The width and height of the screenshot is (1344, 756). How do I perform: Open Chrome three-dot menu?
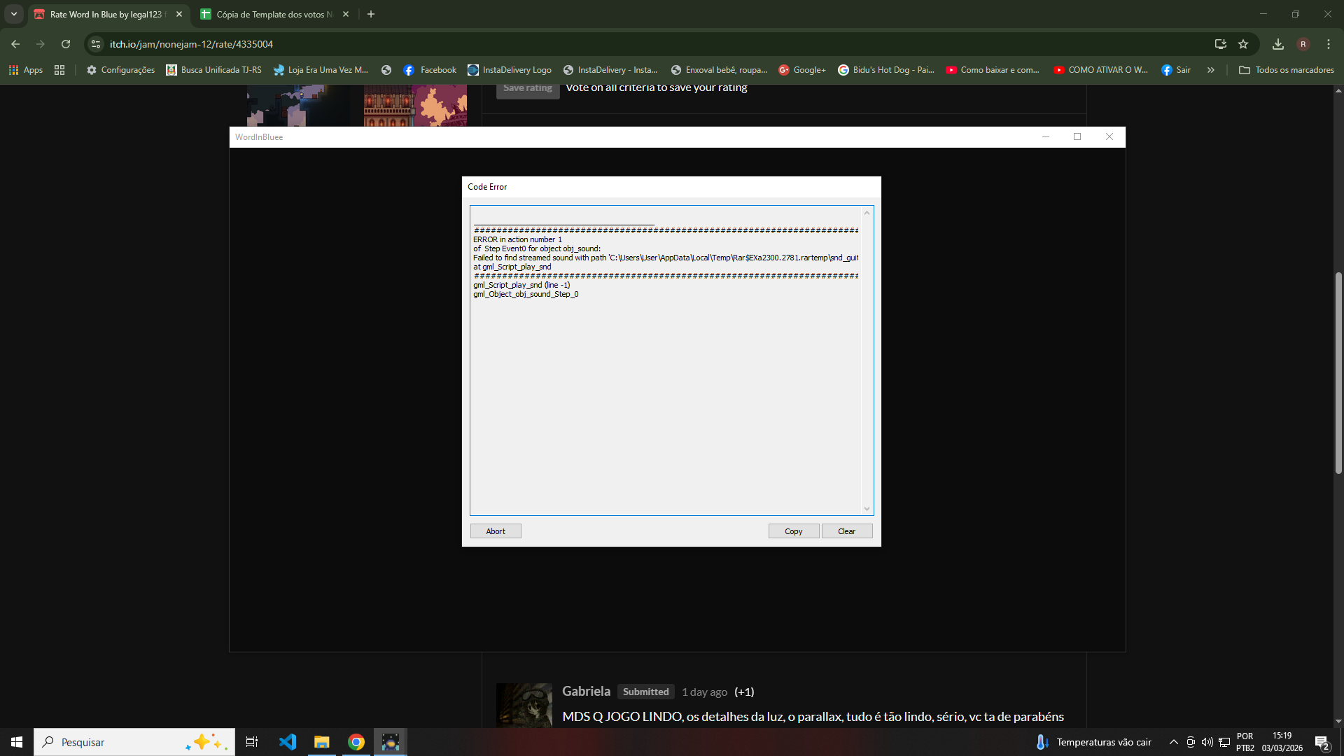[1329, 44]
